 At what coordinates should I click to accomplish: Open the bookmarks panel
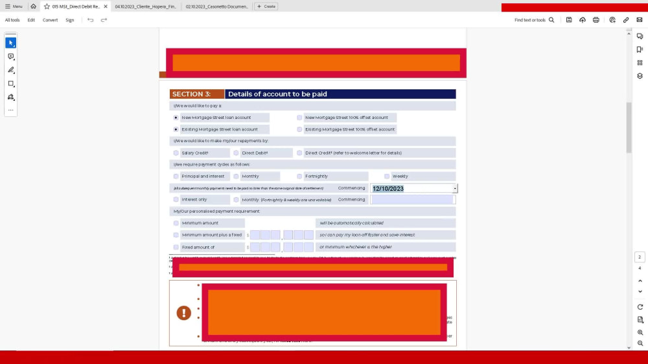coord(640,50)
